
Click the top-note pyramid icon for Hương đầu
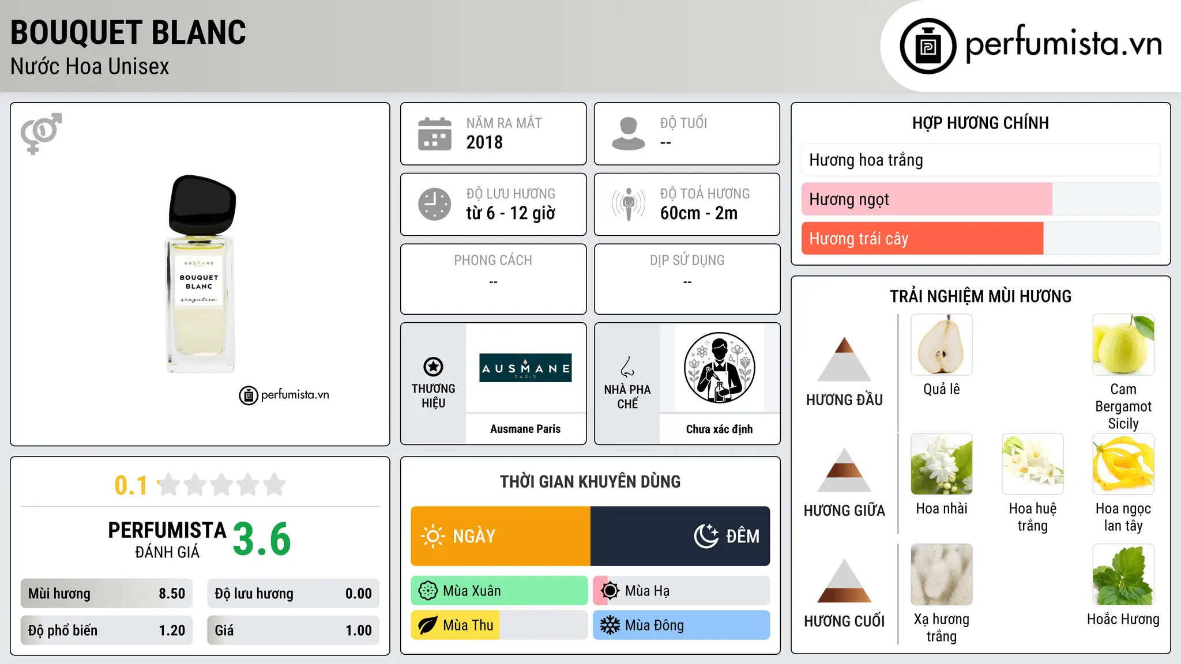844,359
